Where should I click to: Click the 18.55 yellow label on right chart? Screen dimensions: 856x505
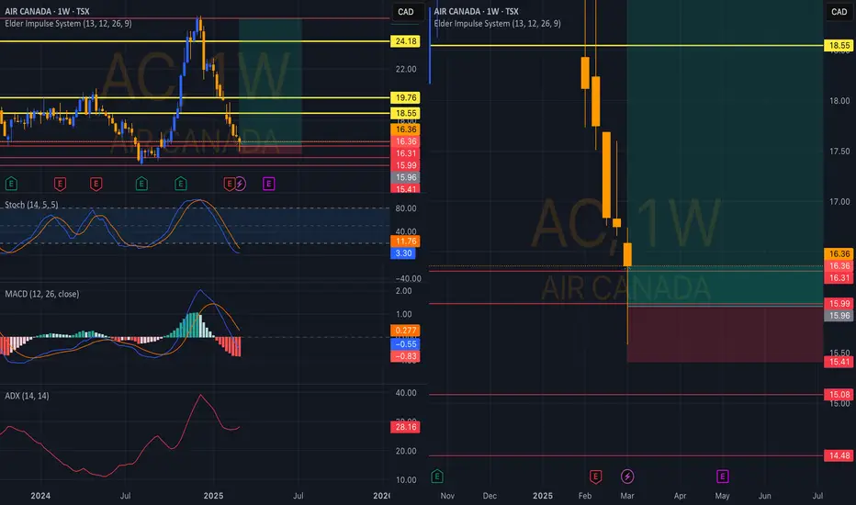[x=839, y=45]
